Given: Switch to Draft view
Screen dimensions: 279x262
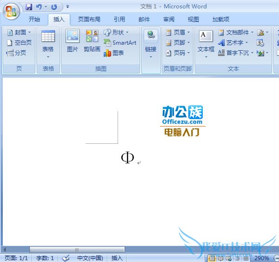Looking at the screenshot, I should [x=246, y=258].
